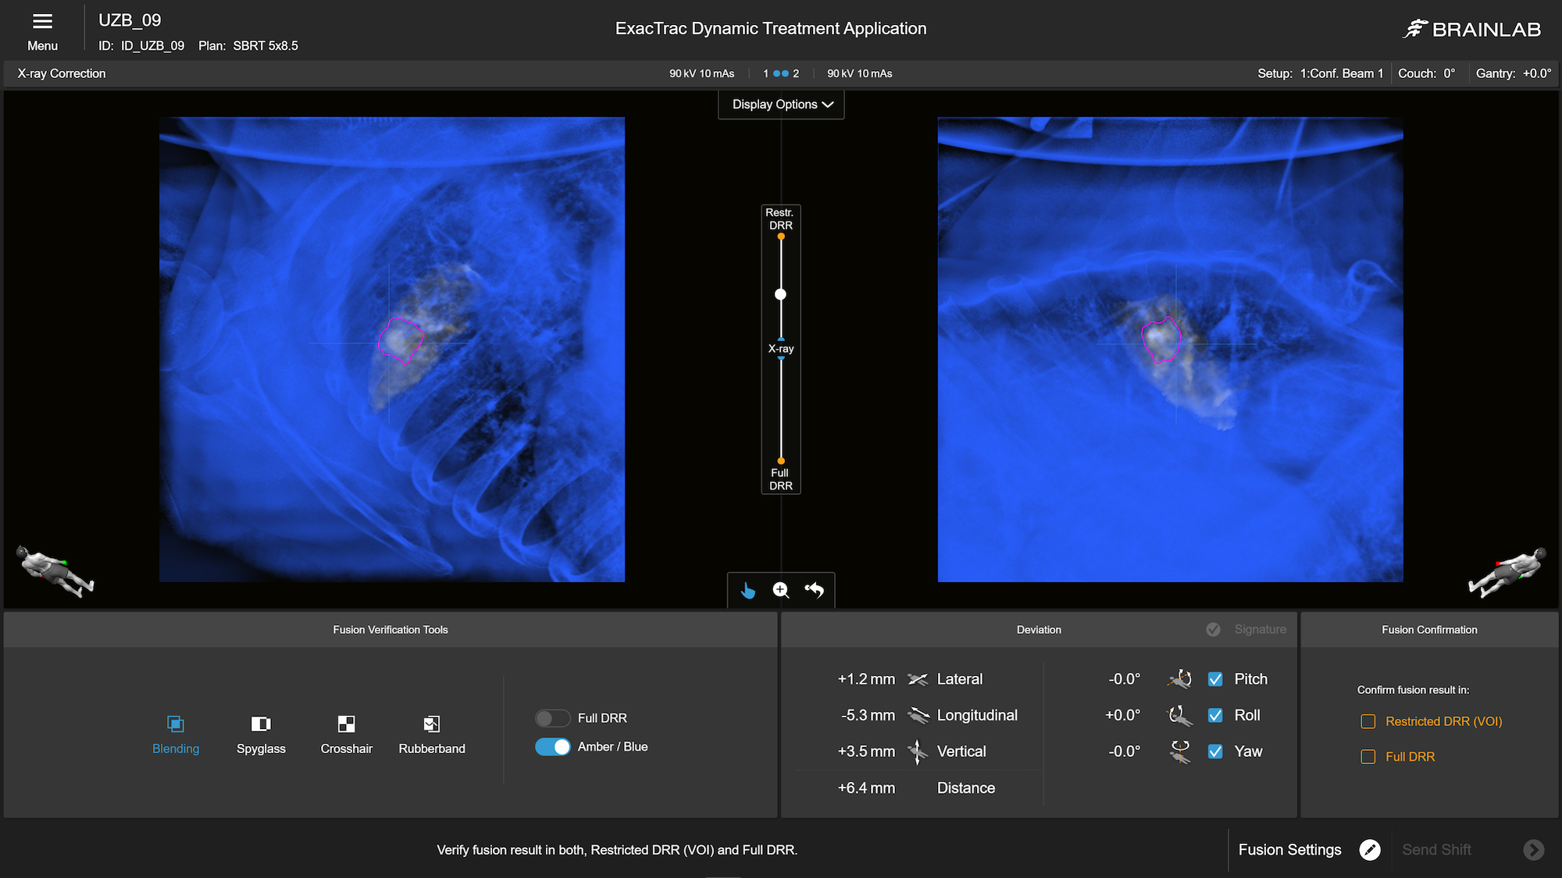Click the right patient orientation figure
The width and height of the screenshot is (1562, 878).
point(1507,571)
